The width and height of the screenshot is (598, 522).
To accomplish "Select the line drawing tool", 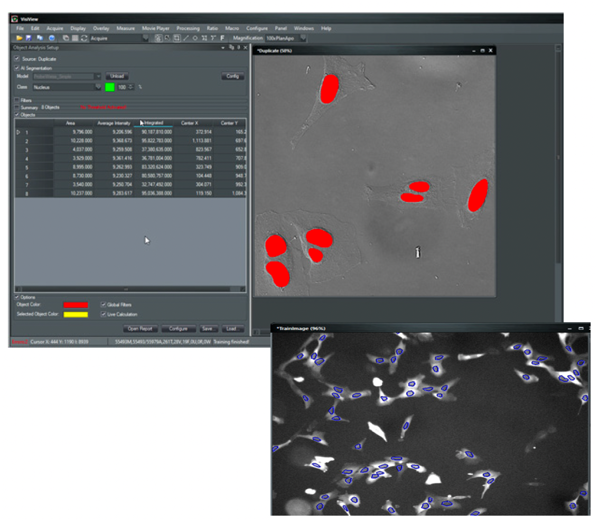I will tap(186, 38).
